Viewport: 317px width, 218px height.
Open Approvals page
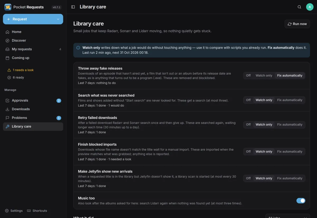click(x=33, y=100)
